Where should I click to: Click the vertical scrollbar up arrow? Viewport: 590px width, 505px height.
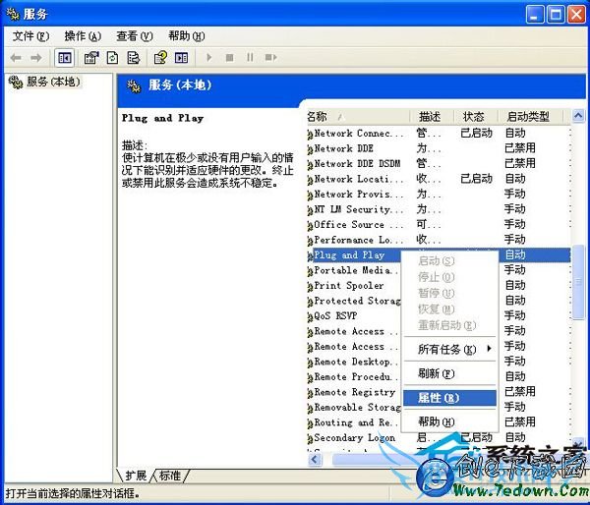coord(578,115)
